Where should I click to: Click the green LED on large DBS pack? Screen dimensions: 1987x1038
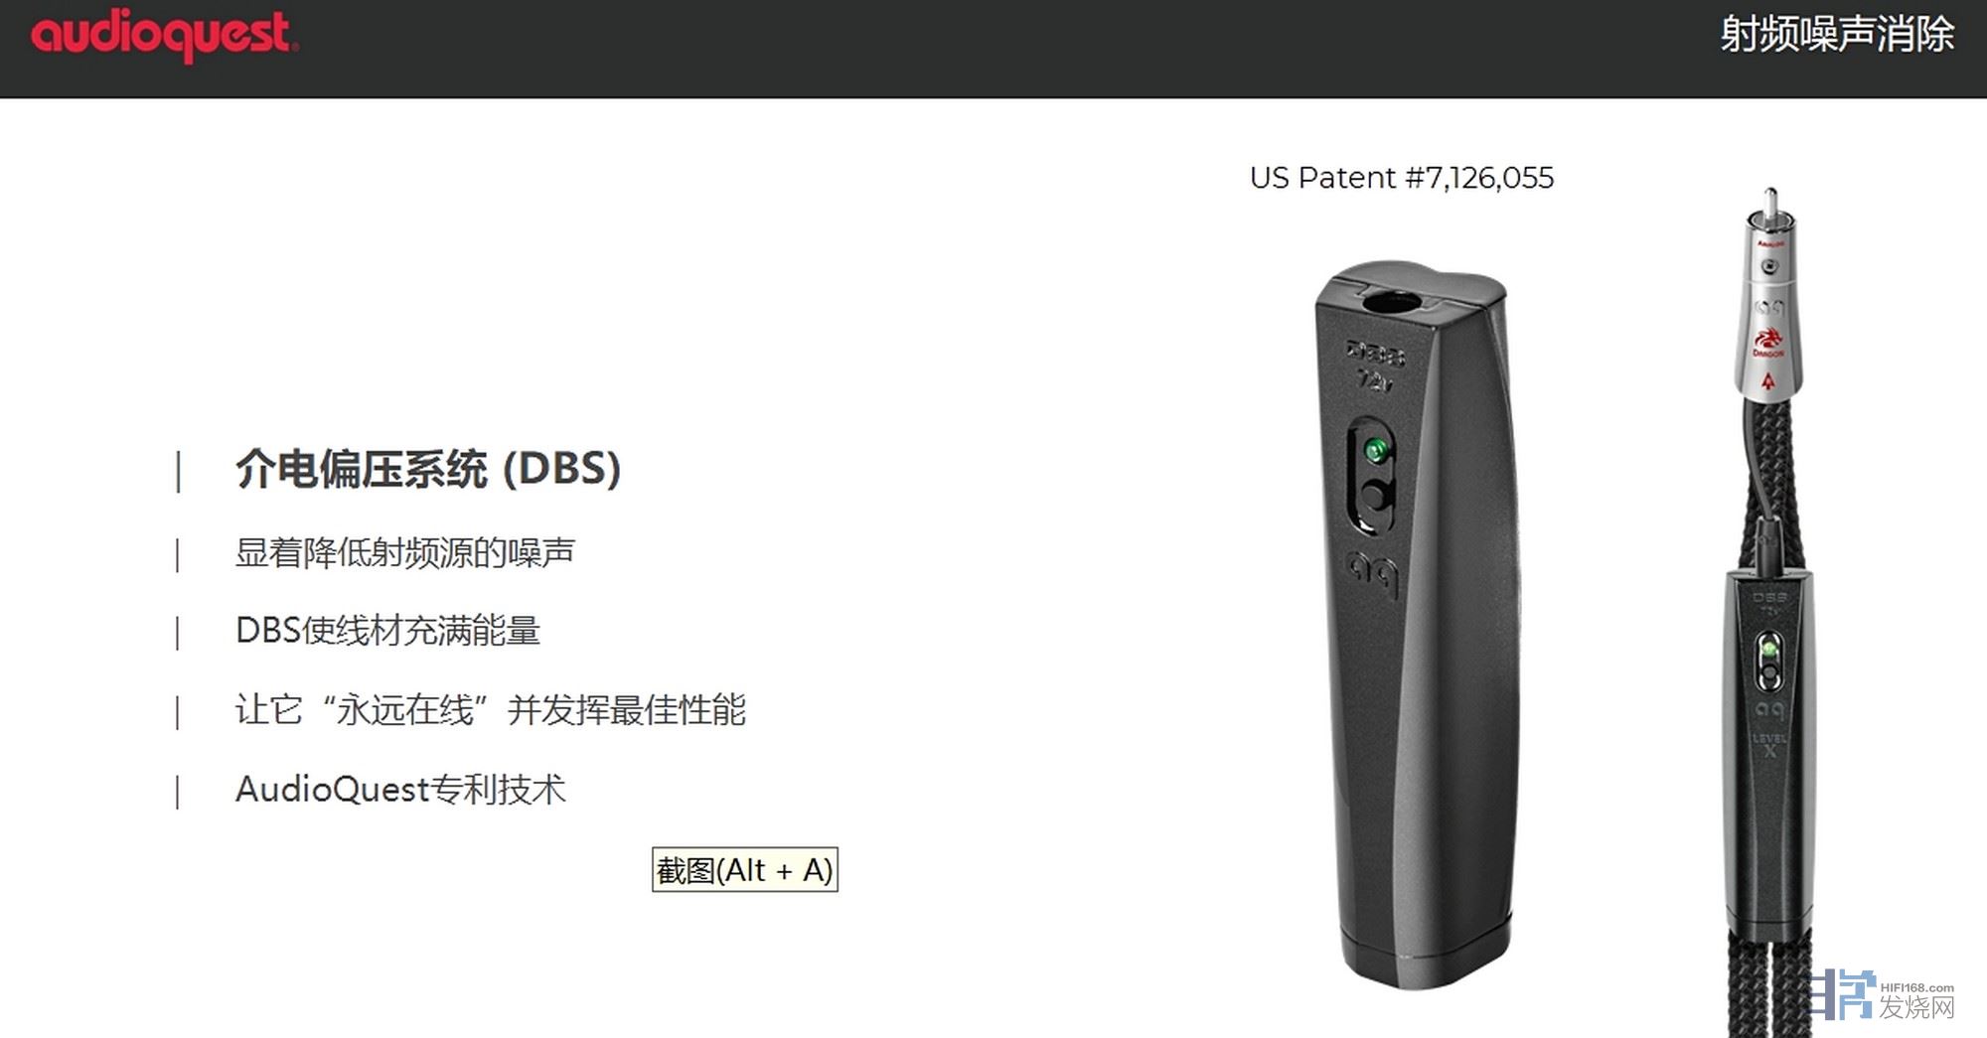[x=1376, y=451]
